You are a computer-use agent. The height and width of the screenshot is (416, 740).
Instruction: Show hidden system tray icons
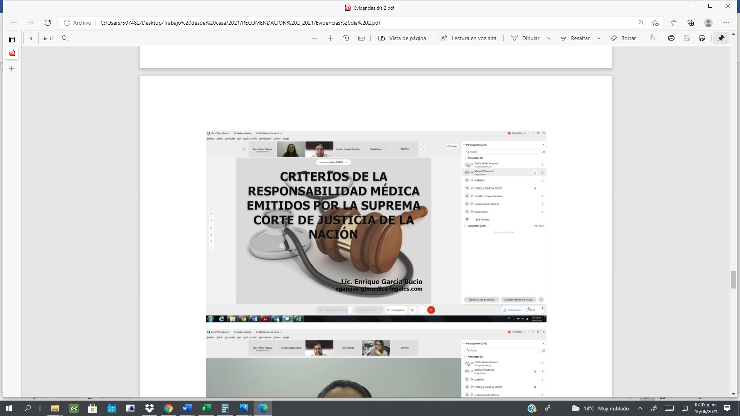[640, 408]
